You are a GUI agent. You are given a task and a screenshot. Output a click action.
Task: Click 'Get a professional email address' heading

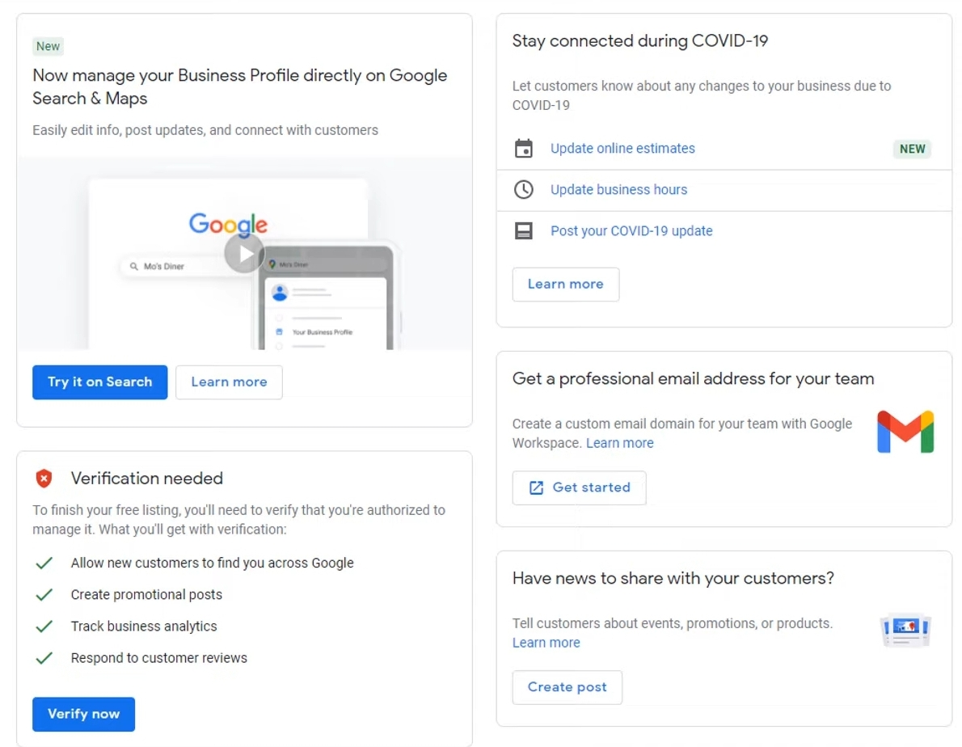point(694,378)
